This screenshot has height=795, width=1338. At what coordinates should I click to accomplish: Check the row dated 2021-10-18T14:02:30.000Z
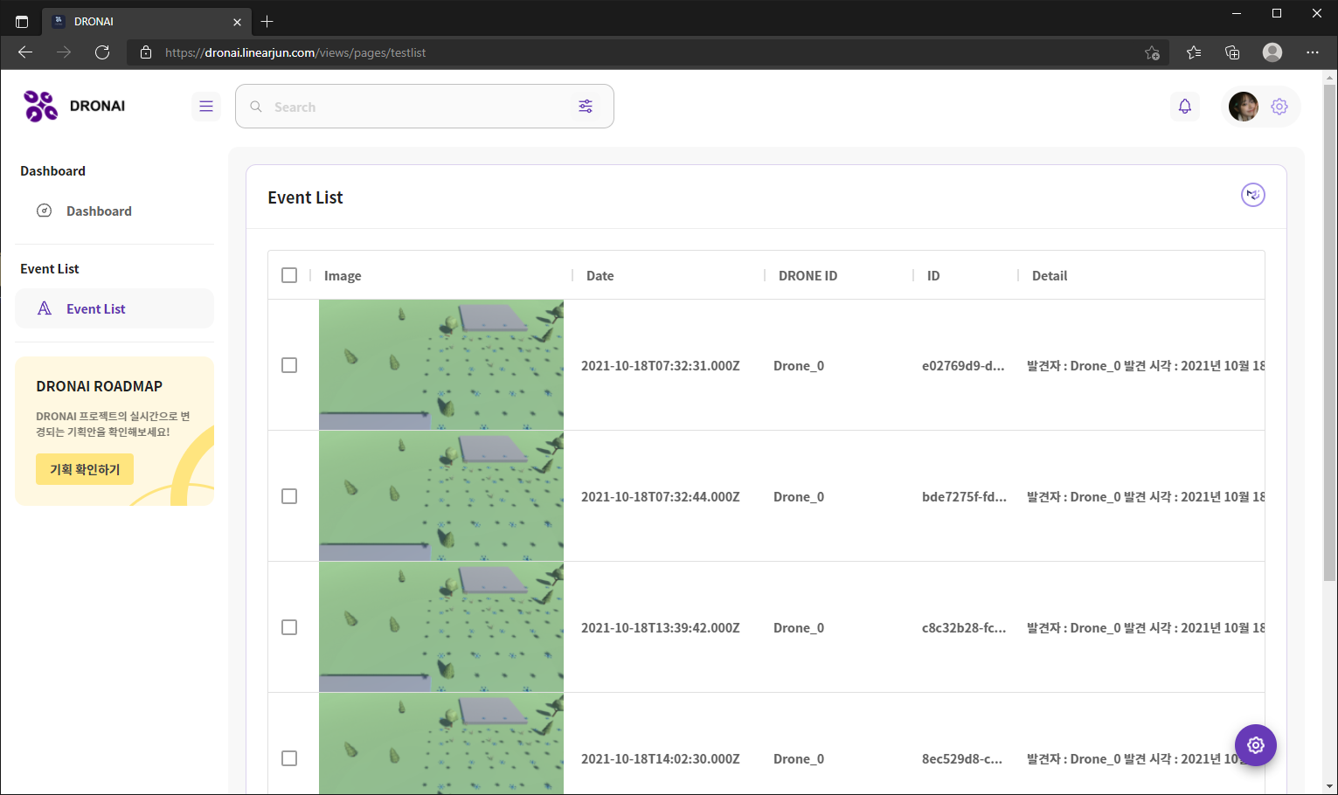(289, 758)
